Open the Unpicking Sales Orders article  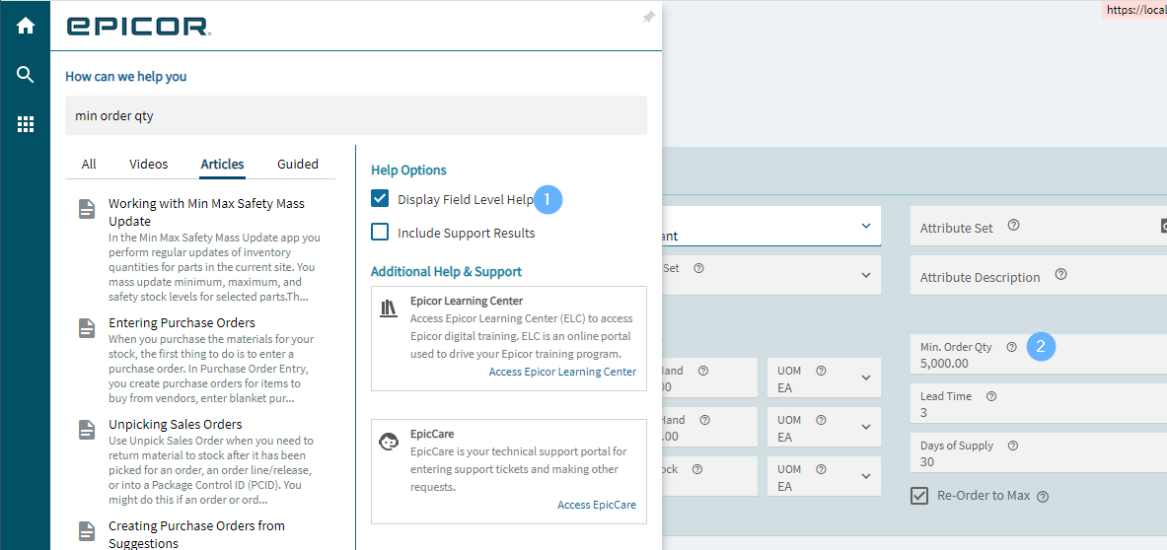pos(175,425)
